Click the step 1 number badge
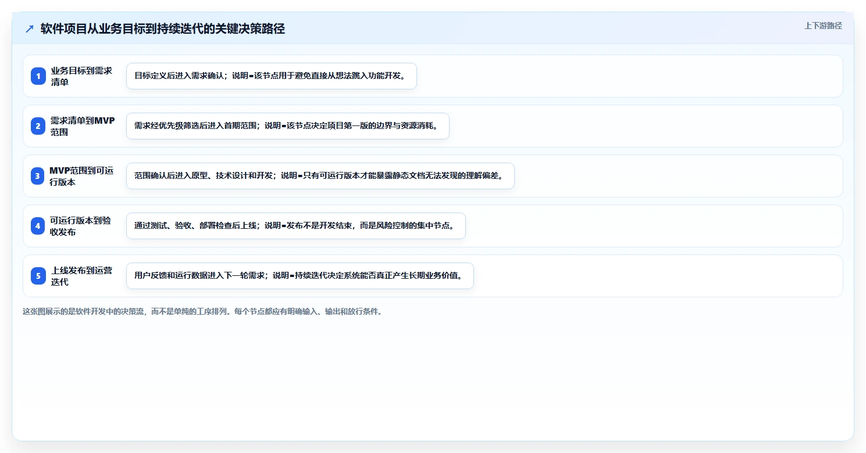The height and width of the screenshot is (453, 866). click(38, 76)
